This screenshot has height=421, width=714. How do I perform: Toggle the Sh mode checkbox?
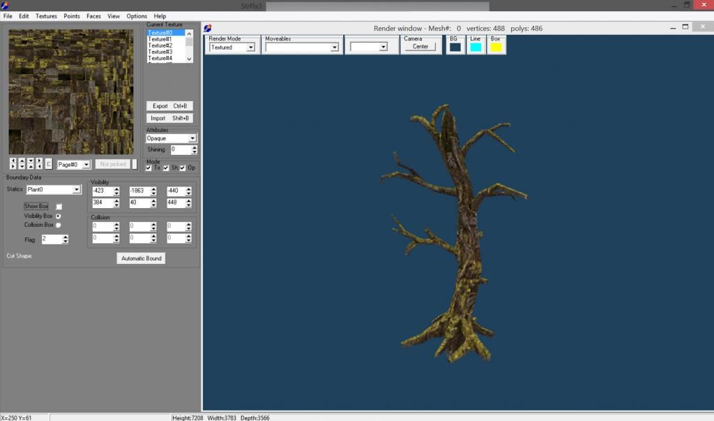(166, 168)
